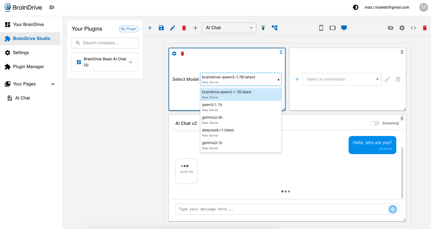Open Plugin Manager in sidebar
The width and height of the screenshot is (431, 229).
point(28,67)
